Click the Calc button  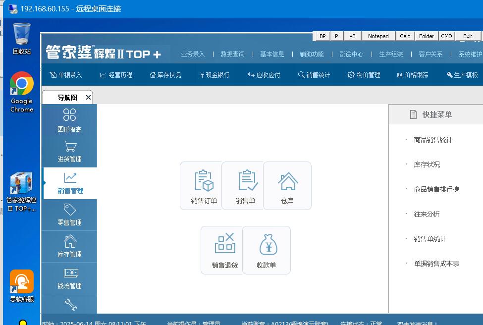[x=405, y=36]
